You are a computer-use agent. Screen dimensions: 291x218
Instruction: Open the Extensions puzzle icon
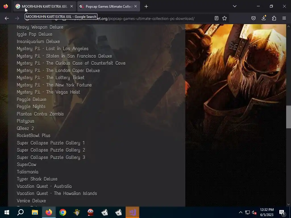coord(274,18)
